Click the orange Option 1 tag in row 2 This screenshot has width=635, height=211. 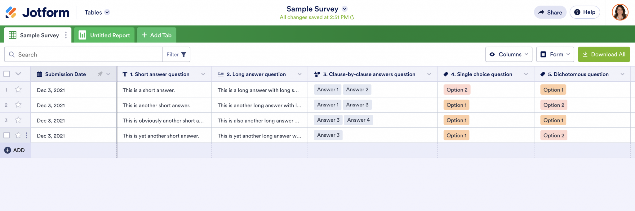[x=456, y=105]
